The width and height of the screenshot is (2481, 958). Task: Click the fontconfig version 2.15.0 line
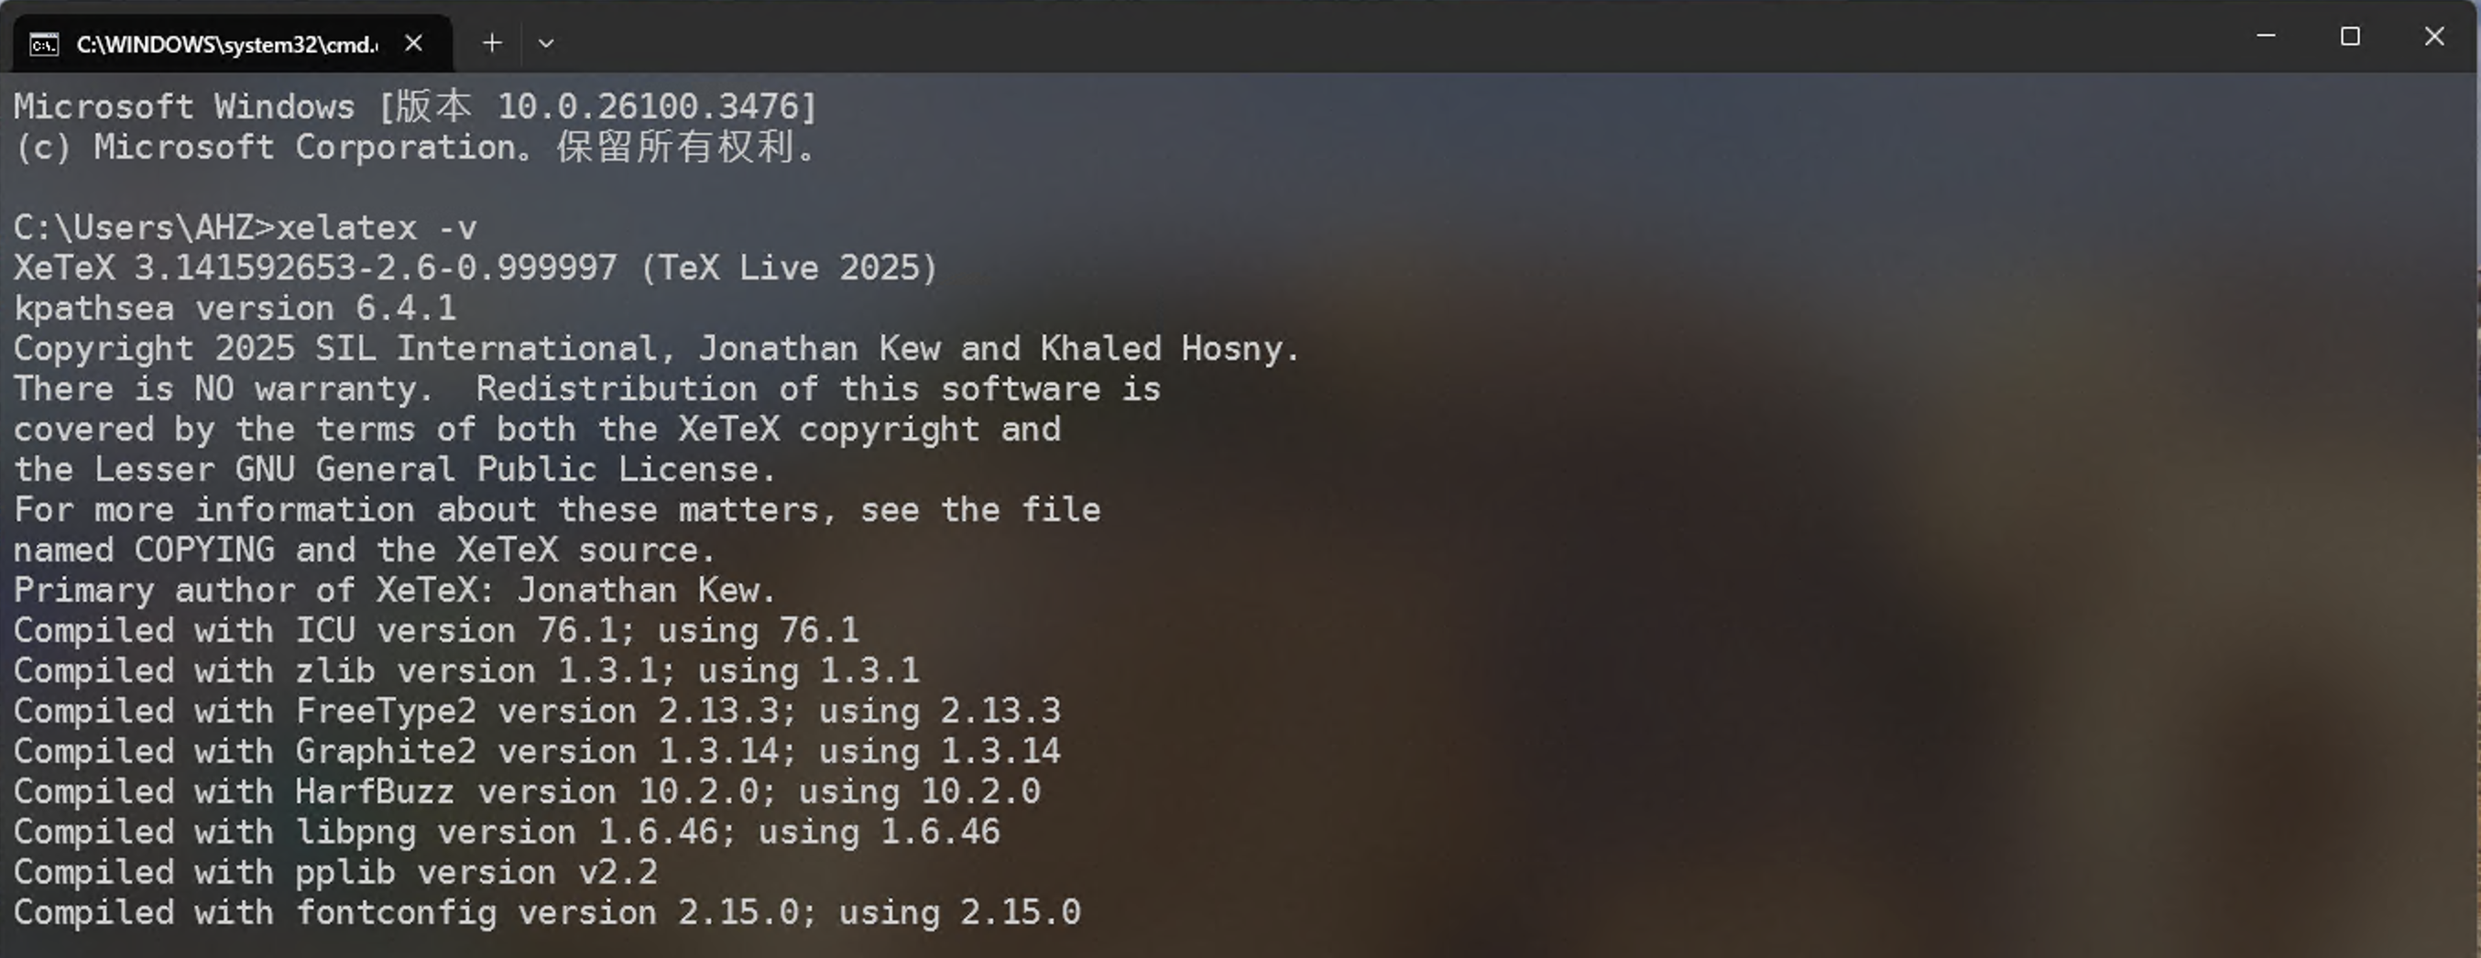(547, 913)
